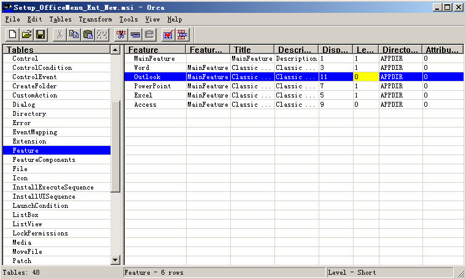The image size is (466, 279).
Task: Click the Tables list header
Action: pos(56,50)
